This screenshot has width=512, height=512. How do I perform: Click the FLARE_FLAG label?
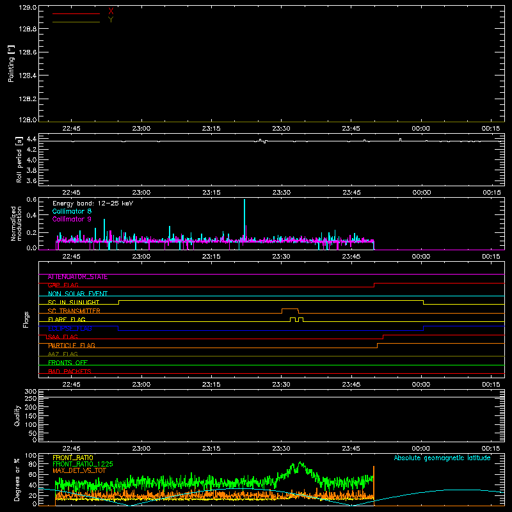click(x=67, y=319)
